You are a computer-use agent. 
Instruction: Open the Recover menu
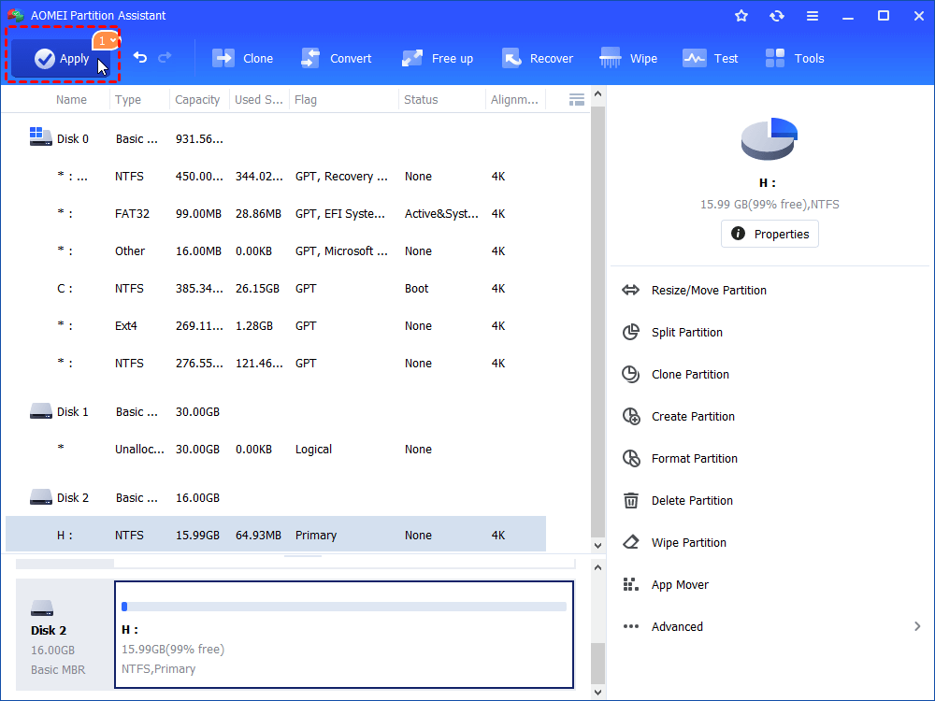tap(537, 58)
